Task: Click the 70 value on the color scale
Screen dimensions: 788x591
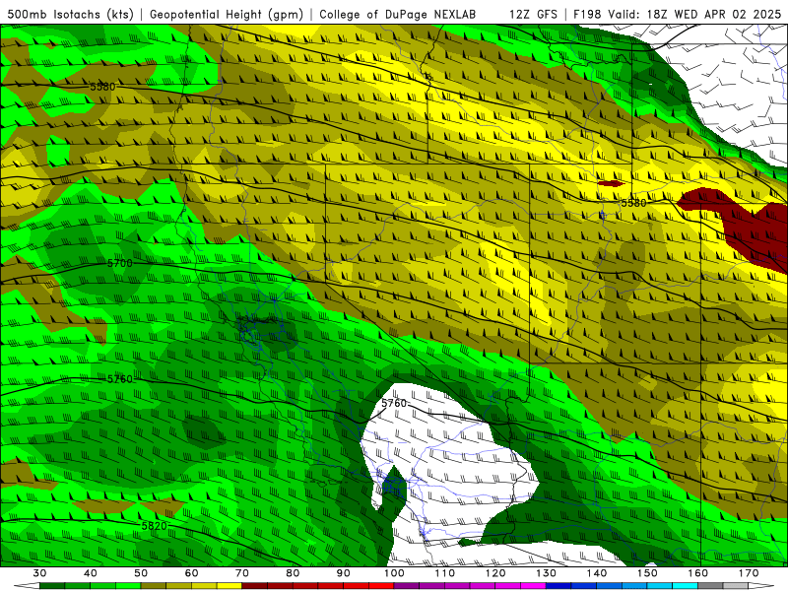Action: click(242, 573)
